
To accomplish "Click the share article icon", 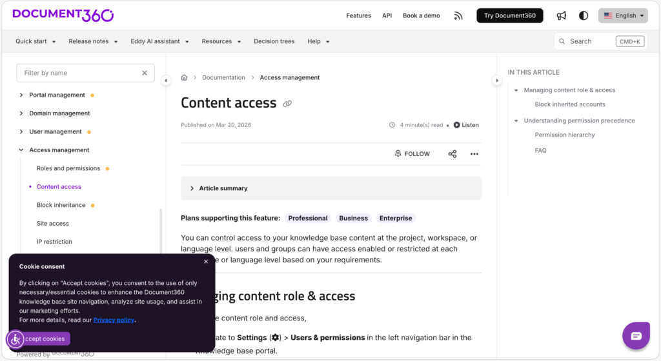I will [x=452, y=154].
